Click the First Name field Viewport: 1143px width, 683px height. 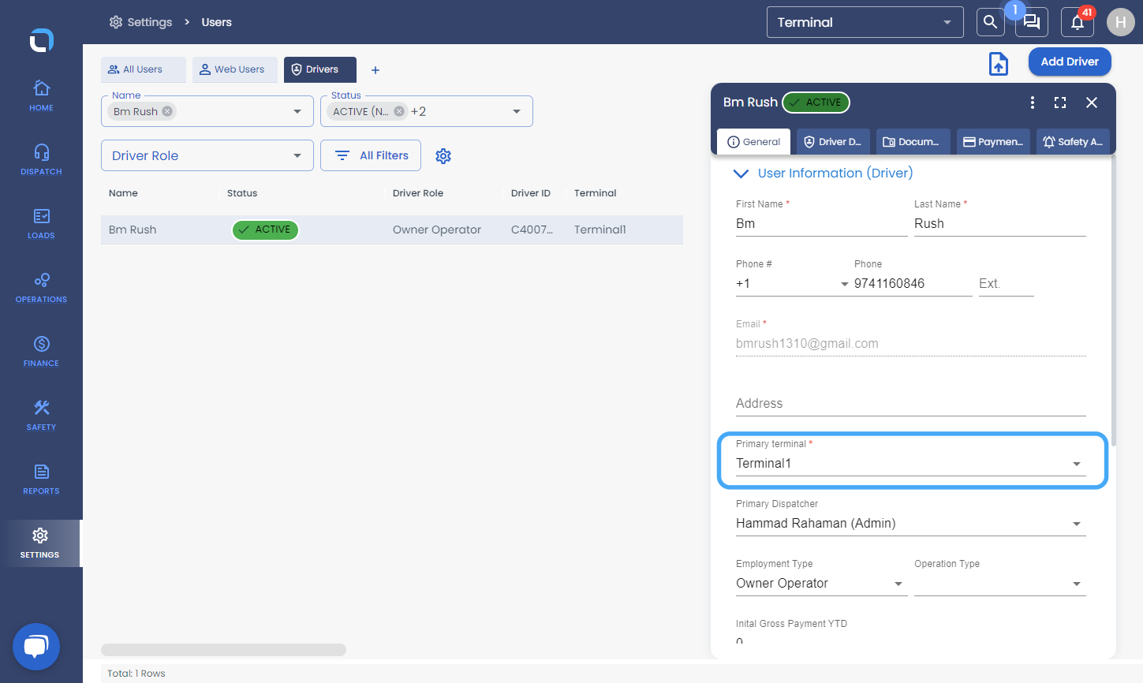[821, 224]
